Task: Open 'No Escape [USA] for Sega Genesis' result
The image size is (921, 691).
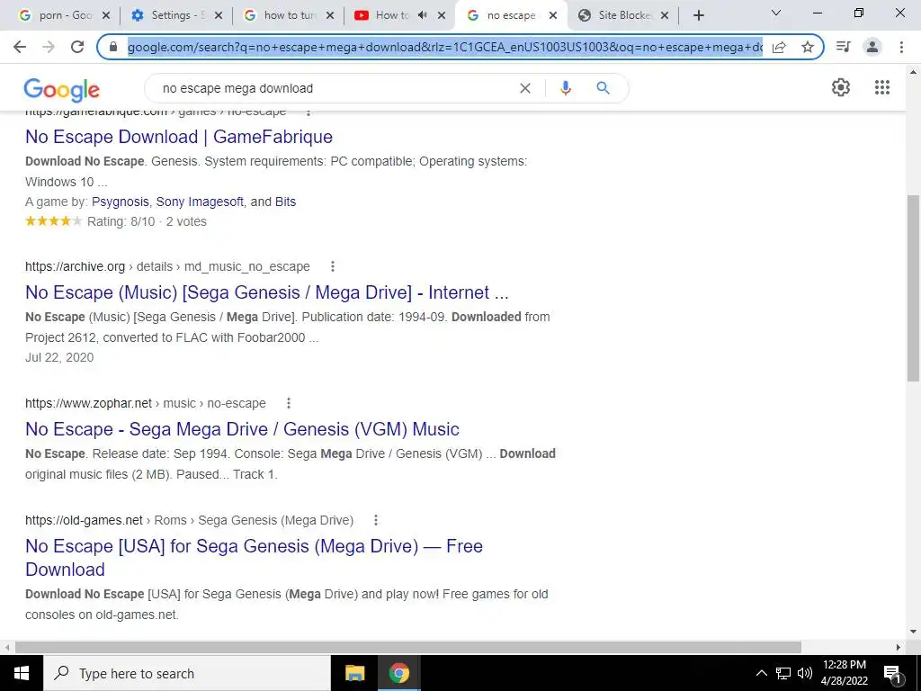Action: pos(254,558)
